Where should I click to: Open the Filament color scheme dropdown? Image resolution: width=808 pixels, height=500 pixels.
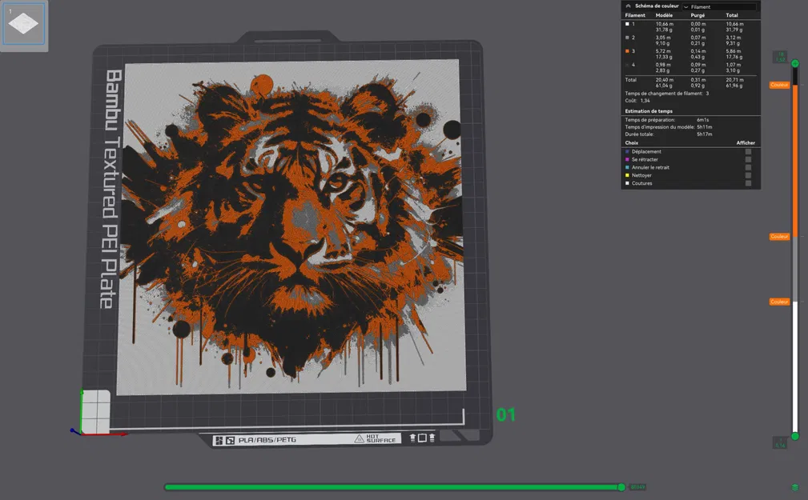click(719, 6)
